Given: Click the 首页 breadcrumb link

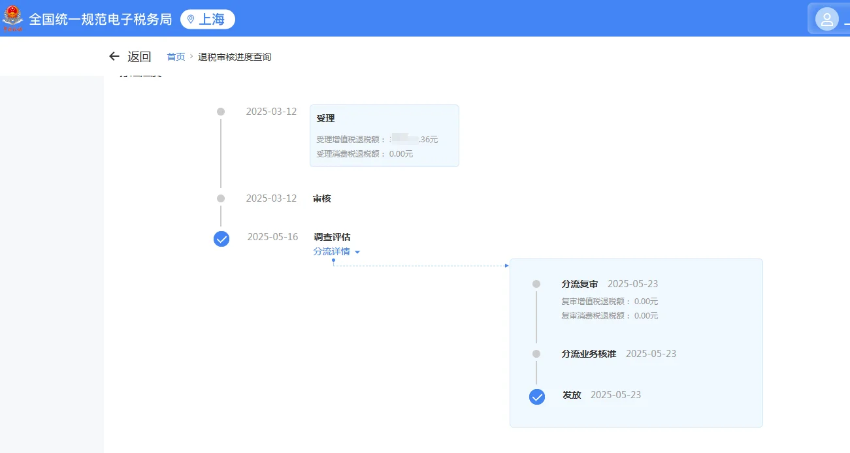Looking at the screenshot, I should pos(175,57).
